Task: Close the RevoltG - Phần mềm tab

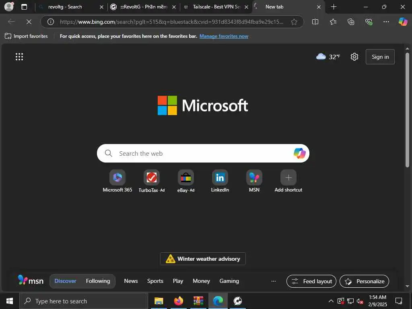Action: click(174, 7)
